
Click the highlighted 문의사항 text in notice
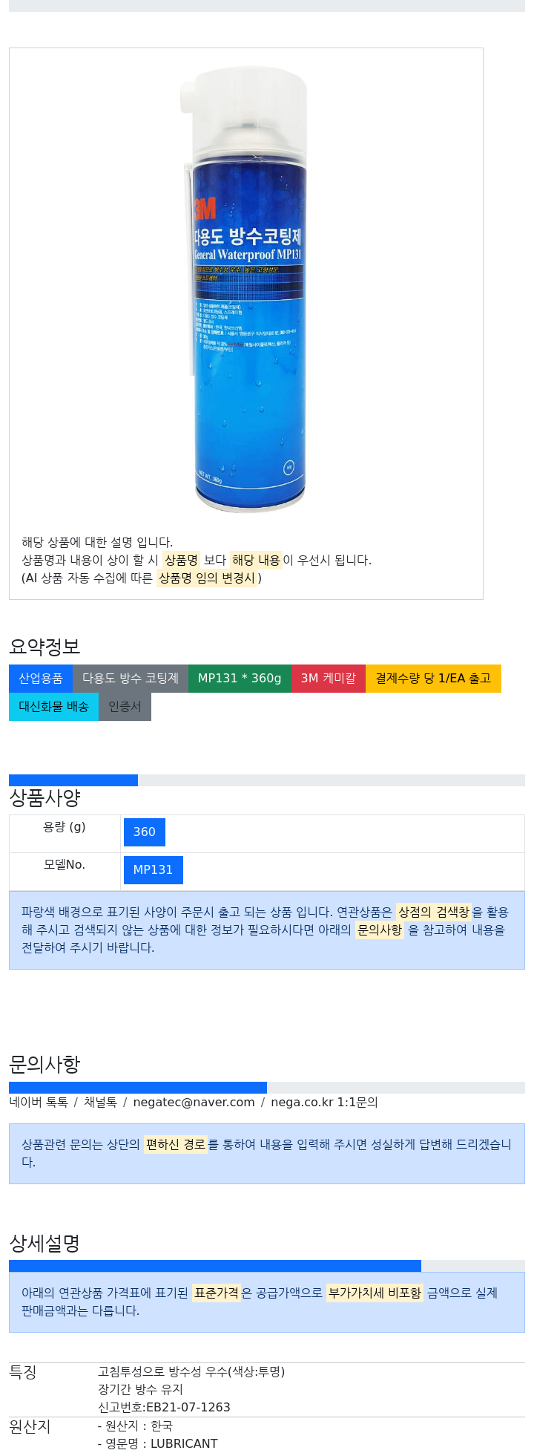coord(380,930)
